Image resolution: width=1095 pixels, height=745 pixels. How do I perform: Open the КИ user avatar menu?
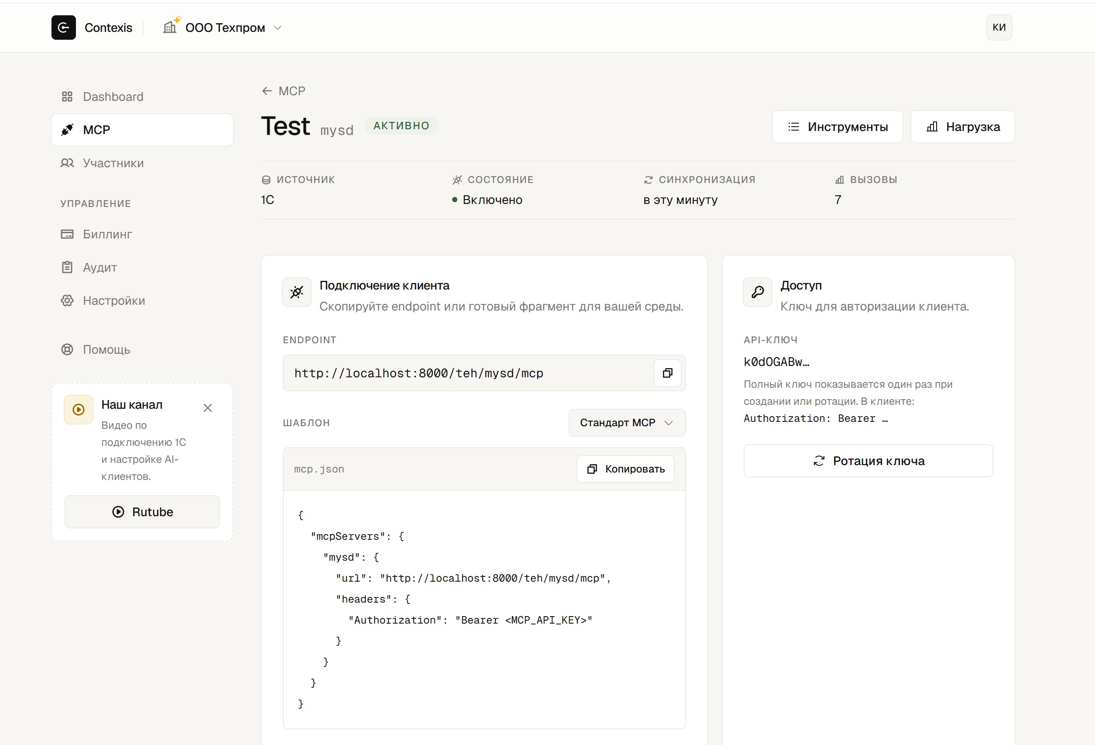(999, 28)
